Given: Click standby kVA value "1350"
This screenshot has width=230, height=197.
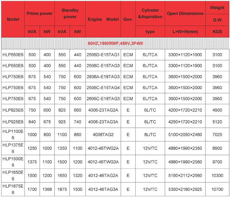Looking at the screenshot, I should pos(62,148).
